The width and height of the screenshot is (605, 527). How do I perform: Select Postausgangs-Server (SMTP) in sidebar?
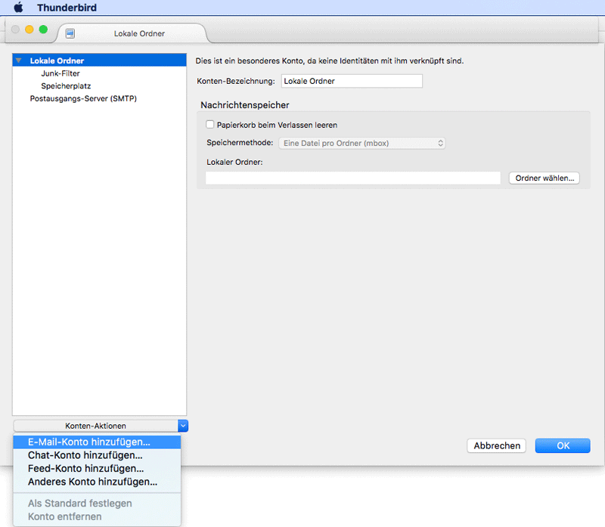83,98
